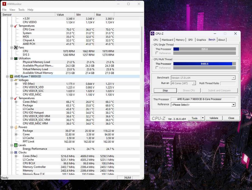
Task: Click the Validate button
Action: click(214, 118)
